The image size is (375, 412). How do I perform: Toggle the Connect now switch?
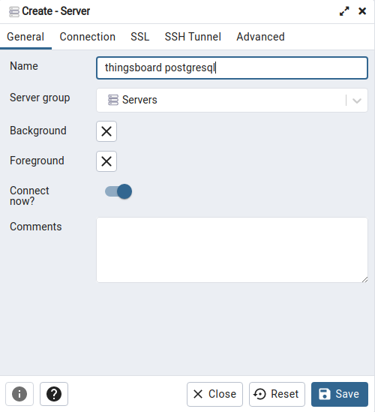pos(118,191)
